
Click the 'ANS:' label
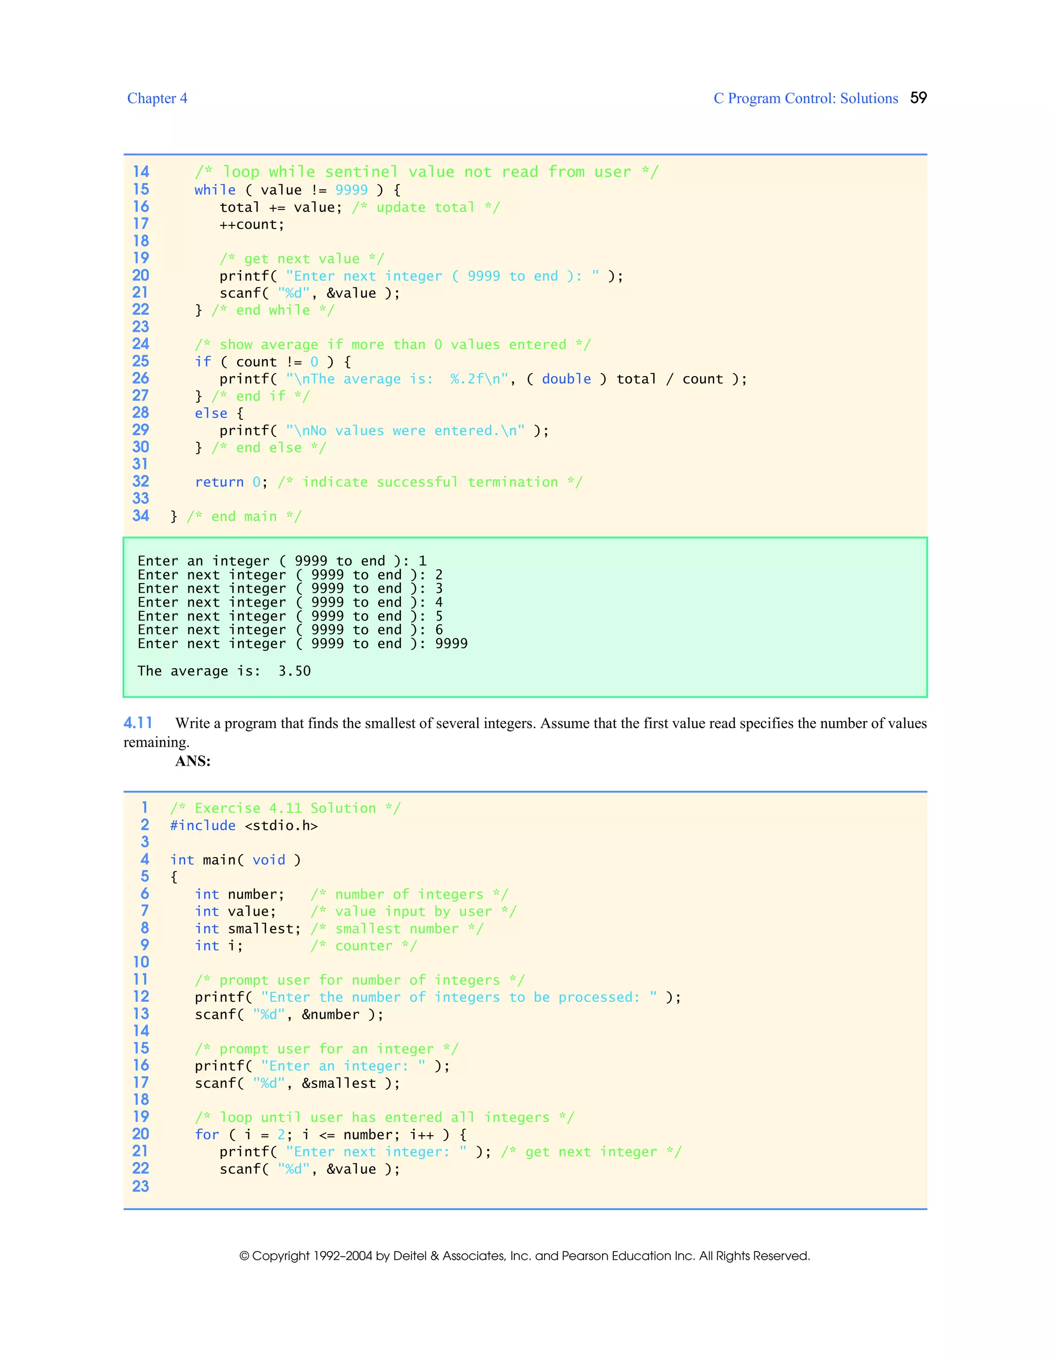pyautogui.click(x=193, y=761)
